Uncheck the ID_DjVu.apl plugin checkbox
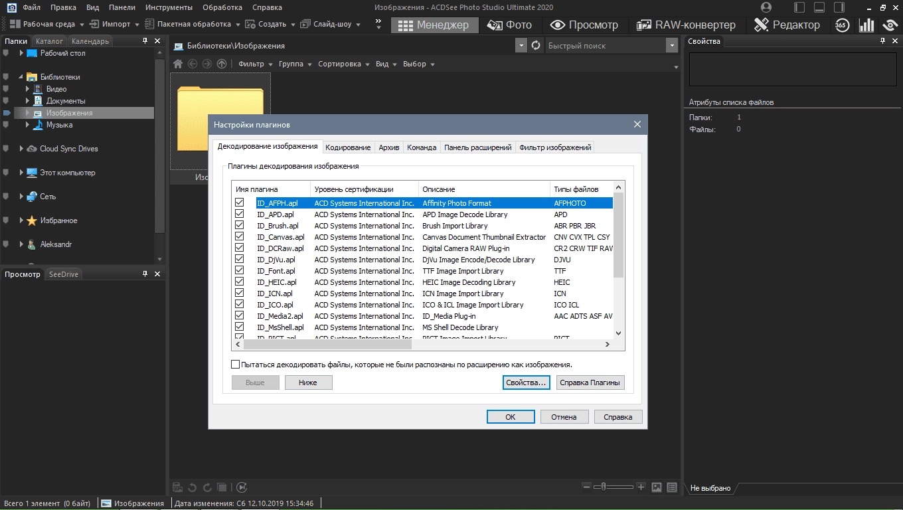The width and height of the screenshot is (903, 510). coord(240,259)
